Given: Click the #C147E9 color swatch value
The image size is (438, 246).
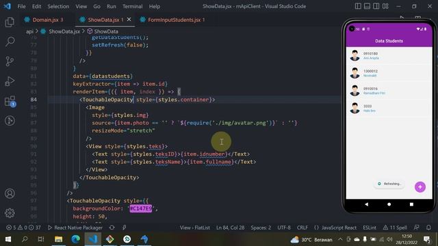Looking at the screenshot, I should 141,208.
